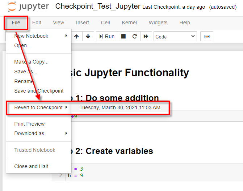Screen dimensions: 243x191
Task: Move cell up with up arrow icon
Action: click(x=76, y=36)
